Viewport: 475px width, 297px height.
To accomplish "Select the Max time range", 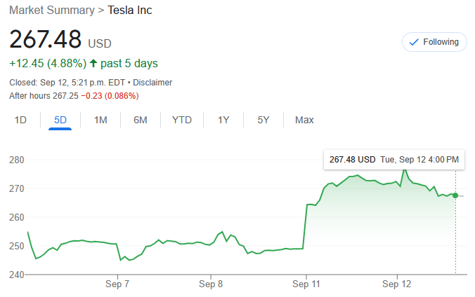I will (304, 120).
